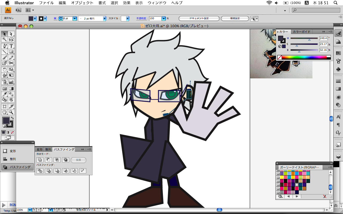Image resolution: width=343 pixels, height=214 pixels.
Task: Open the stroke weight dropdown
Action: [74, 18]
